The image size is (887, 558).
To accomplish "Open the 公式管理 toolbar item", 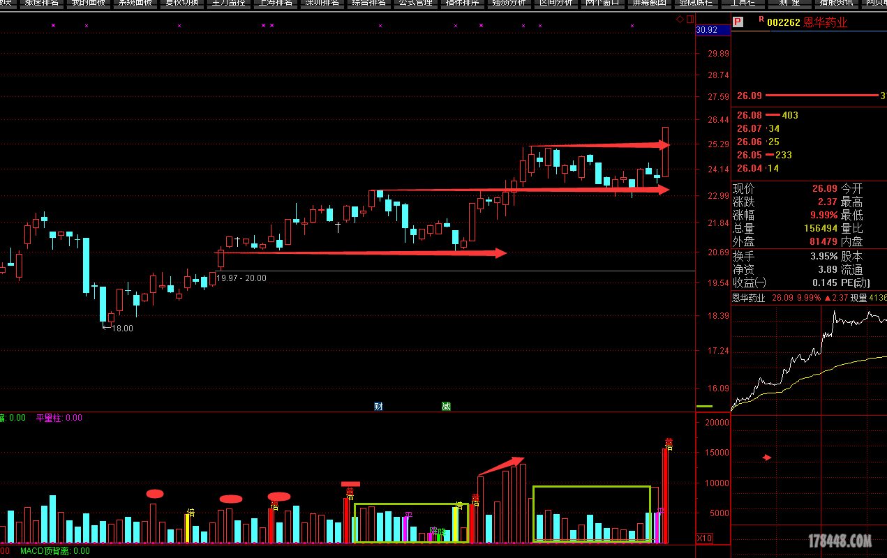I will pos(415,3).
